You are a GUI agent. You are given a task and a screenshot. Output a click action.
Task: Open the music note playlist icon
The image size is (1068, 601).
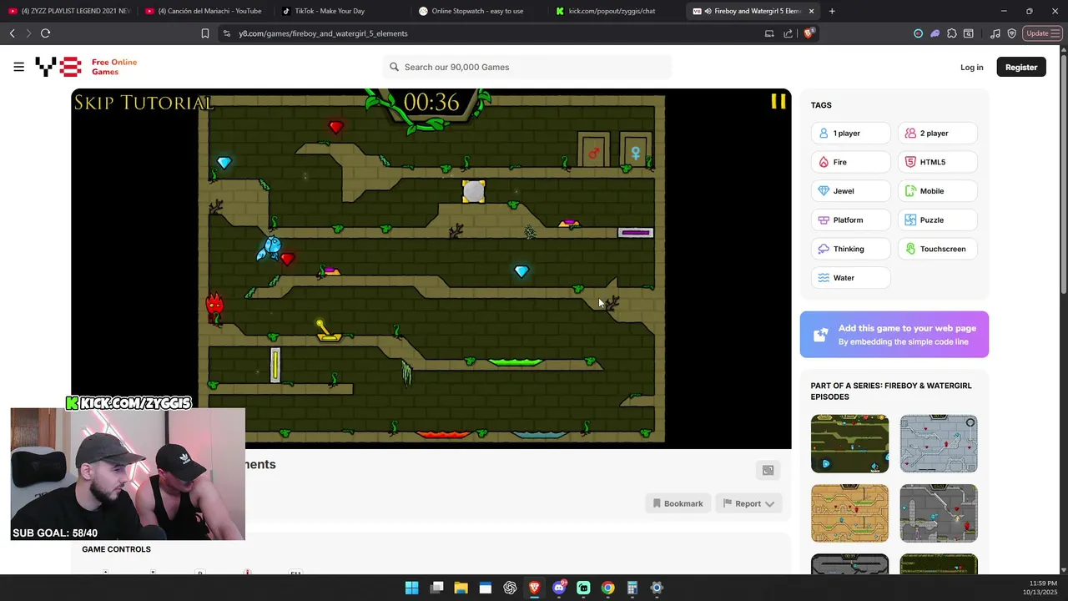point(995,33)
